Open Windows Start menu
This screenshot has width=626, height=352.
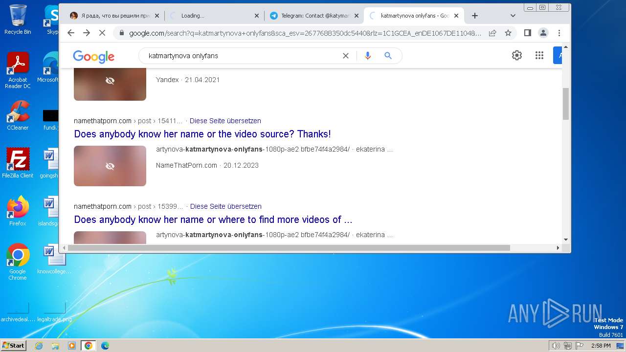coord(14,346)
